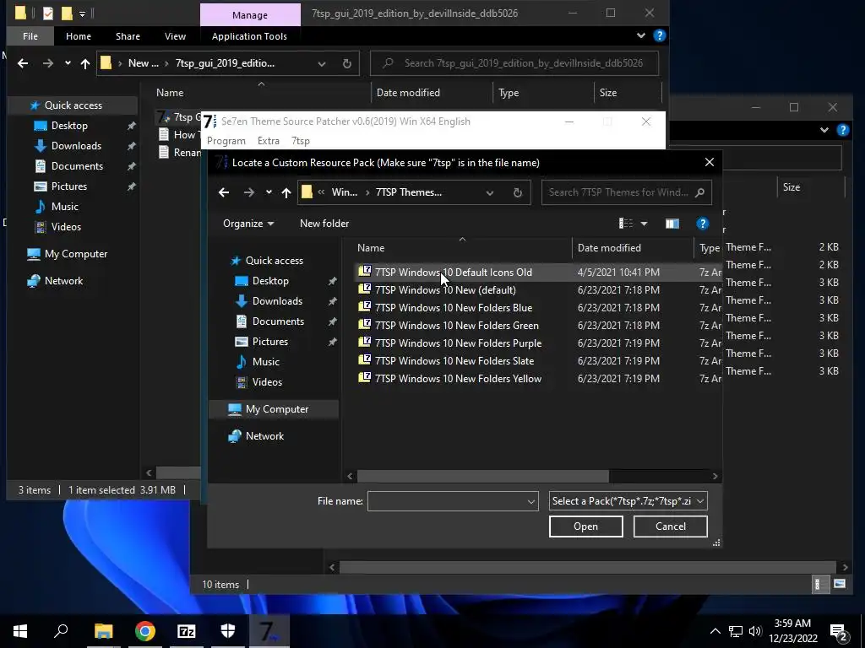Viewport: 865px width, 648px height.
Task: Refresh the 7tsp_gui Explorer window
Action: [347, 63]
